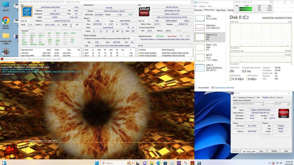Screen dimensions: 294x165
Task: Open the Windows Start menu
Action: click(97, 163)
